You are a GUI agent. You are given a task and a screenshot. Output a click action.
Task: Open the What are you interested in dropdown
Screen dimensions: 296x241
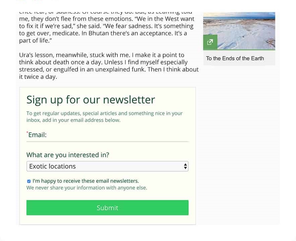(x=107, y=166)
